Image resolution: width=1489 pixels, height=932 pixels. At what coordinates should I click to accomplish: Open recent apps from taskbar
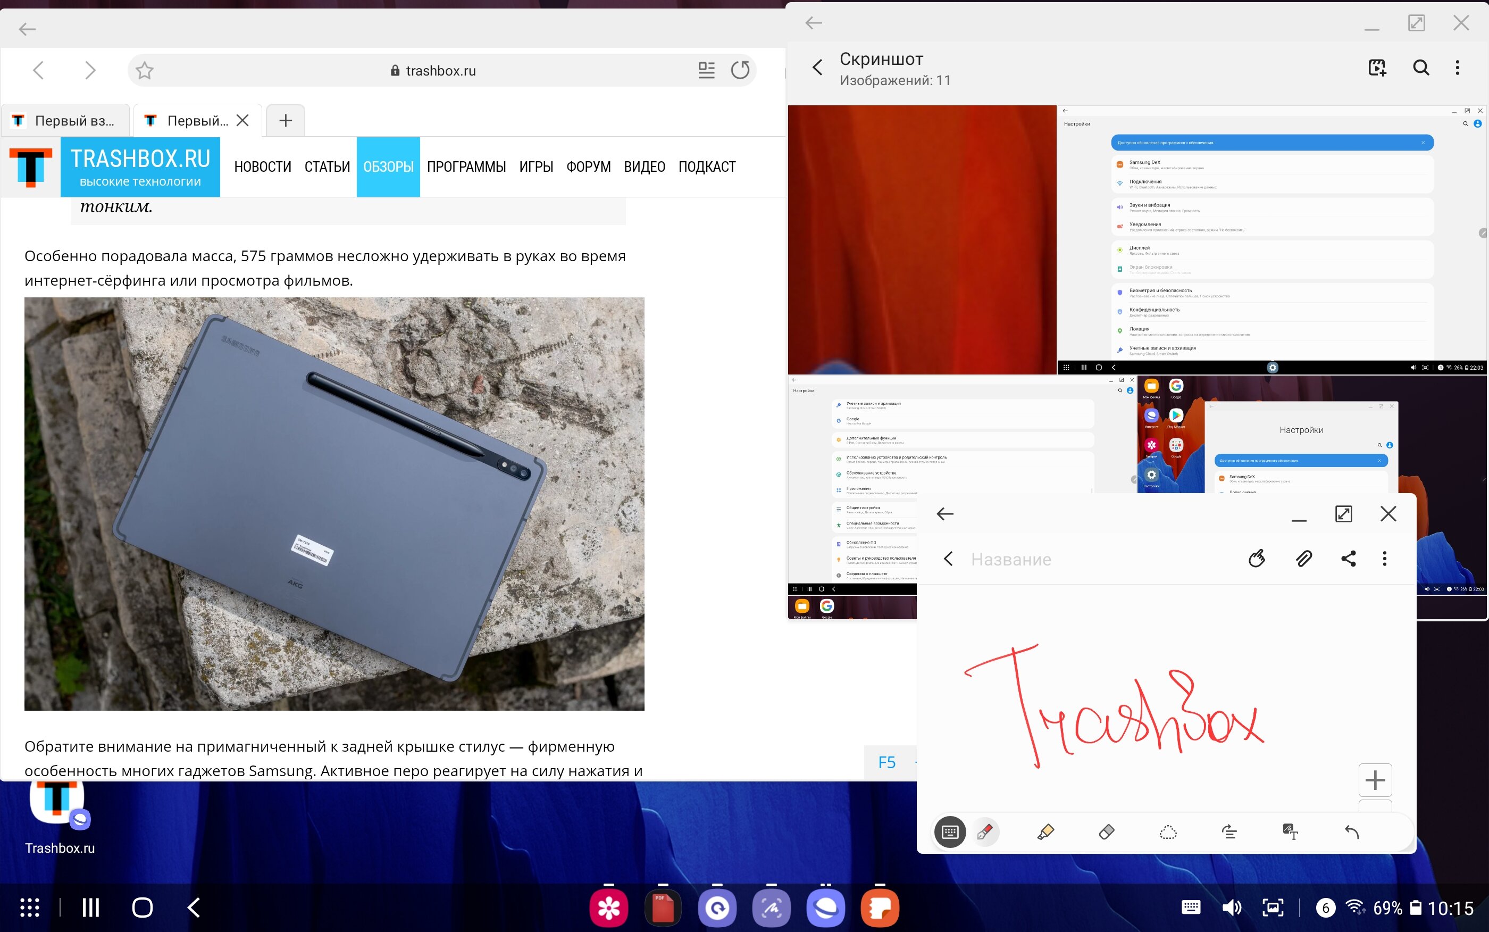(x=90, y=908)
